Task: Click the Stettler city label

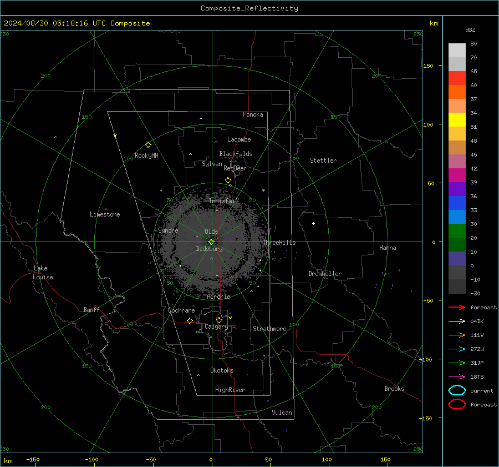Action: [x=323, y=160]
